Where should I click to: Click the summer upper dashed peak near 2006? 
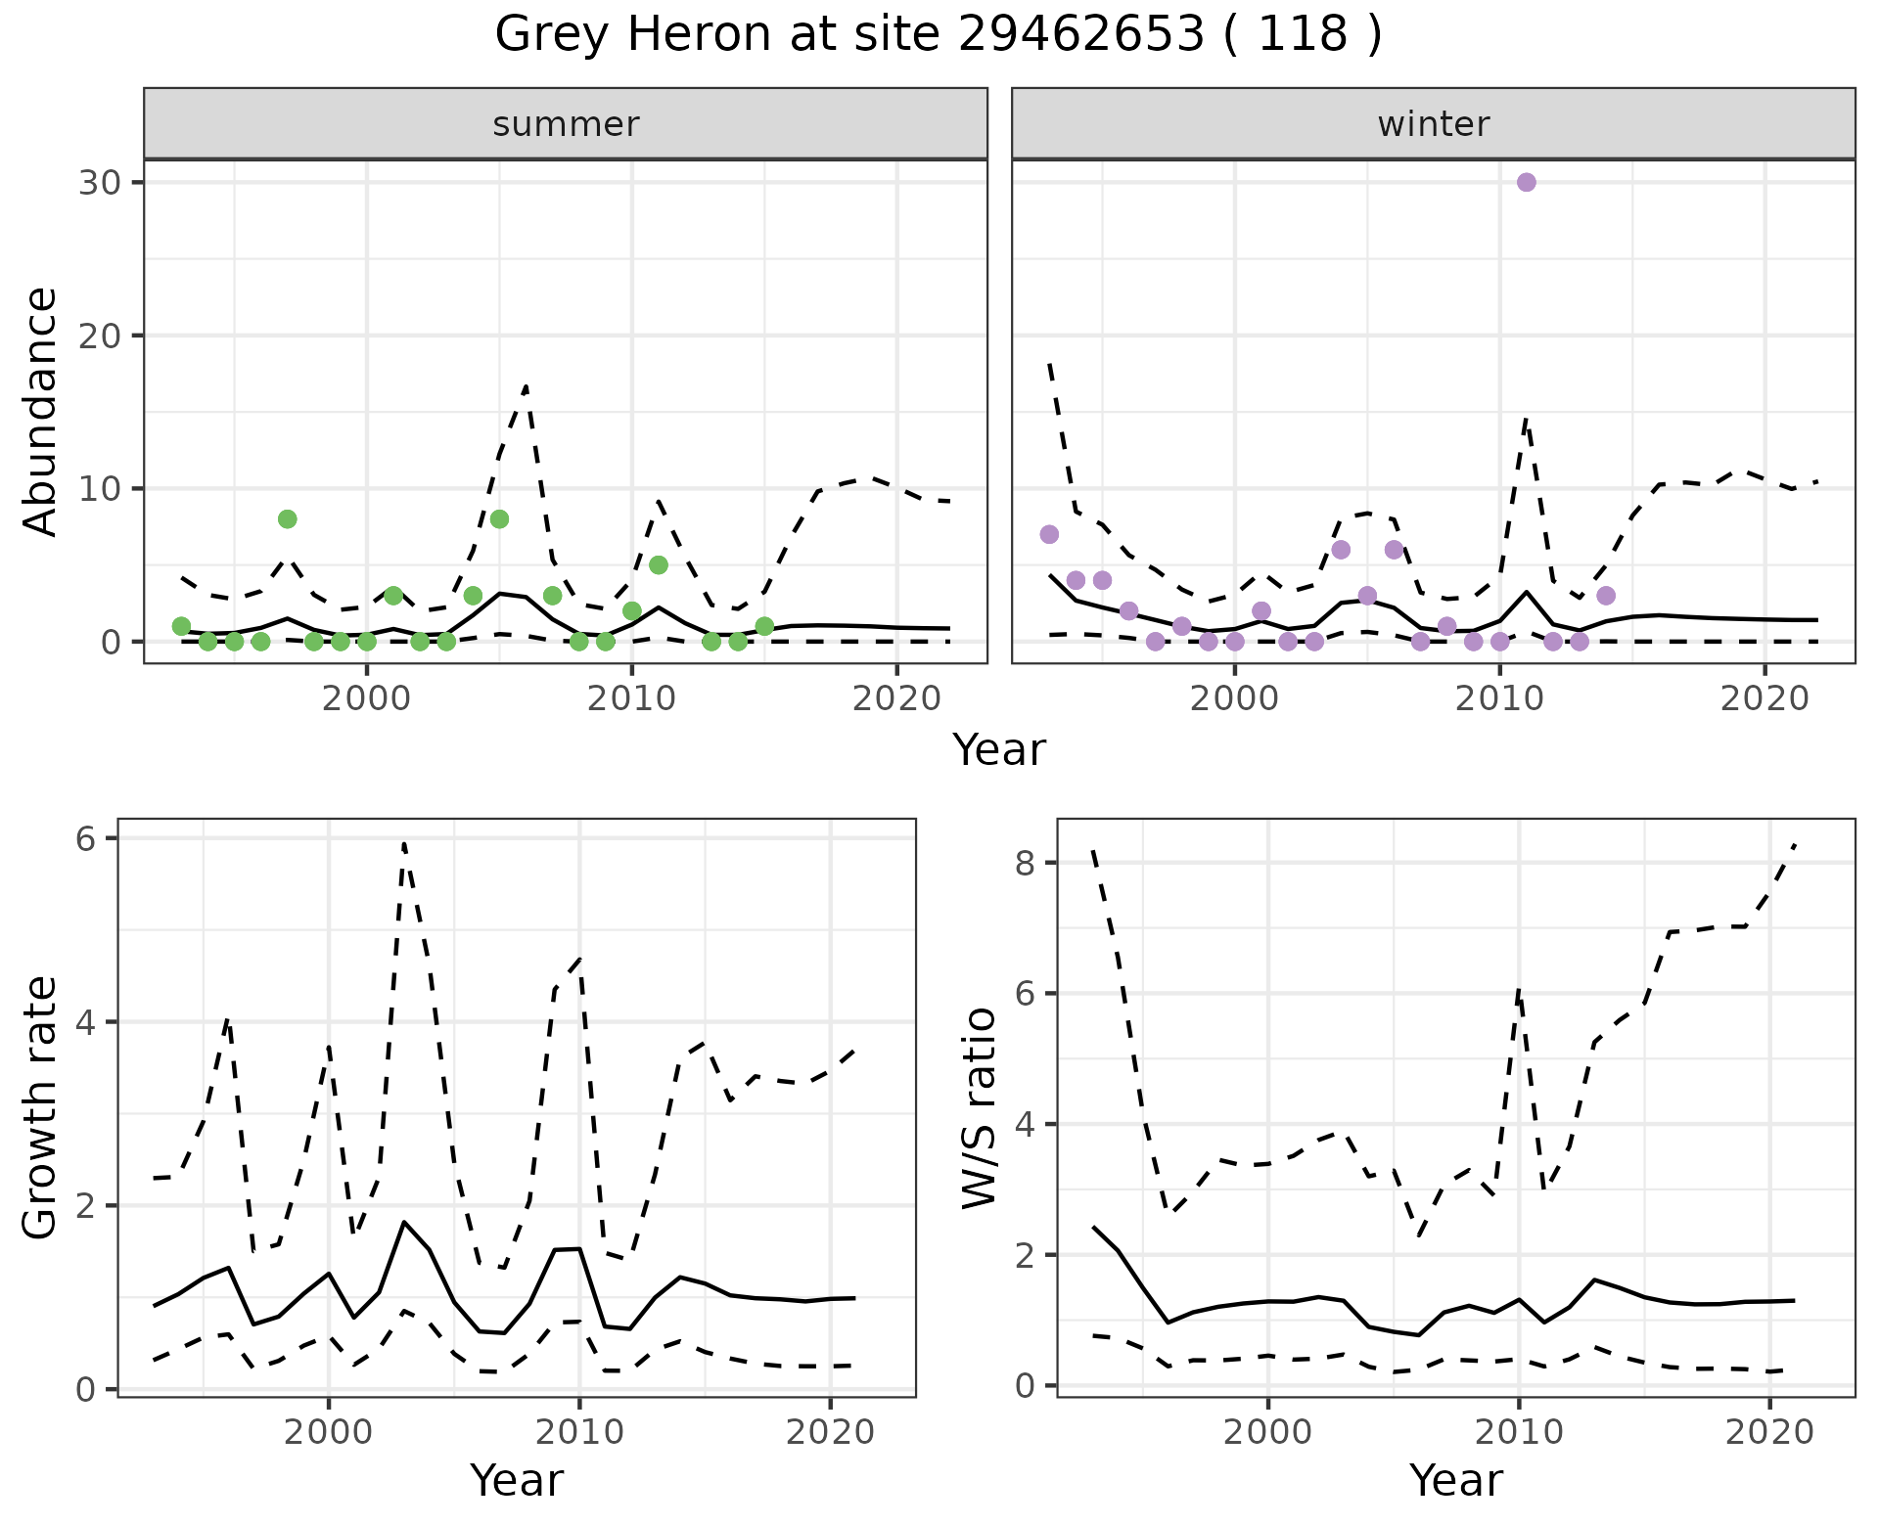coord(526,387)
